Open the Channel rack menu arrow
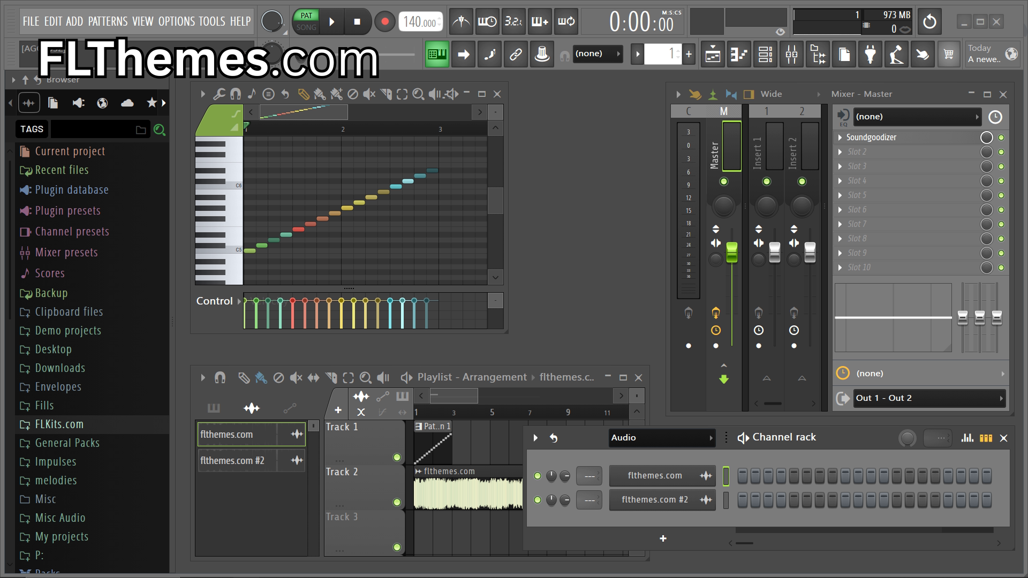This screenshot has height=578, width=1028. pos(535,438)
